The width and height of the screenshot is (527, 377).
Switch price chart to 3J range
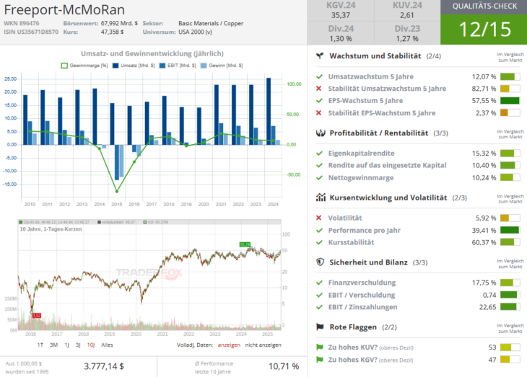click(78, 345)
